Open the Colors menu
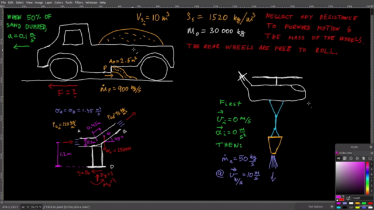The height and width of the screenshot is (210, 374). coord(58,2)
